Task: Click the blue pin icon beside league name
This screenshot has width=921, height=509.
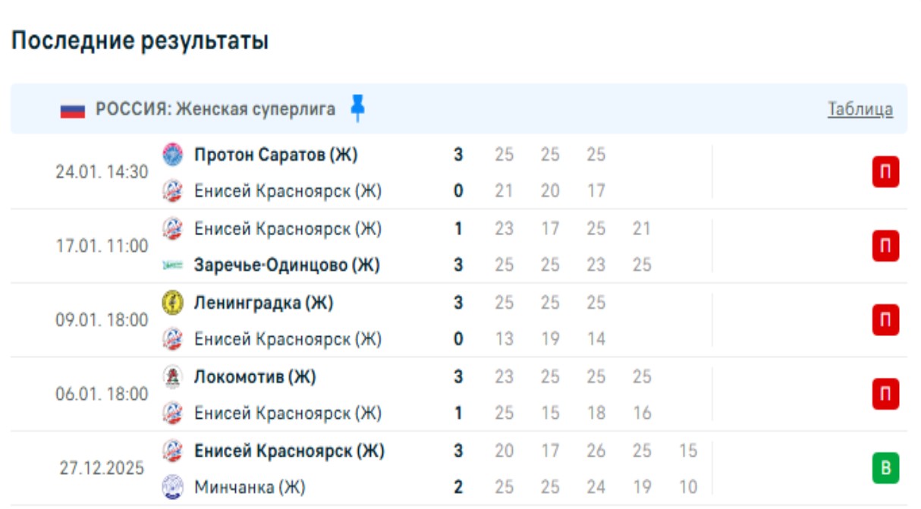Action: pos(357,108)
